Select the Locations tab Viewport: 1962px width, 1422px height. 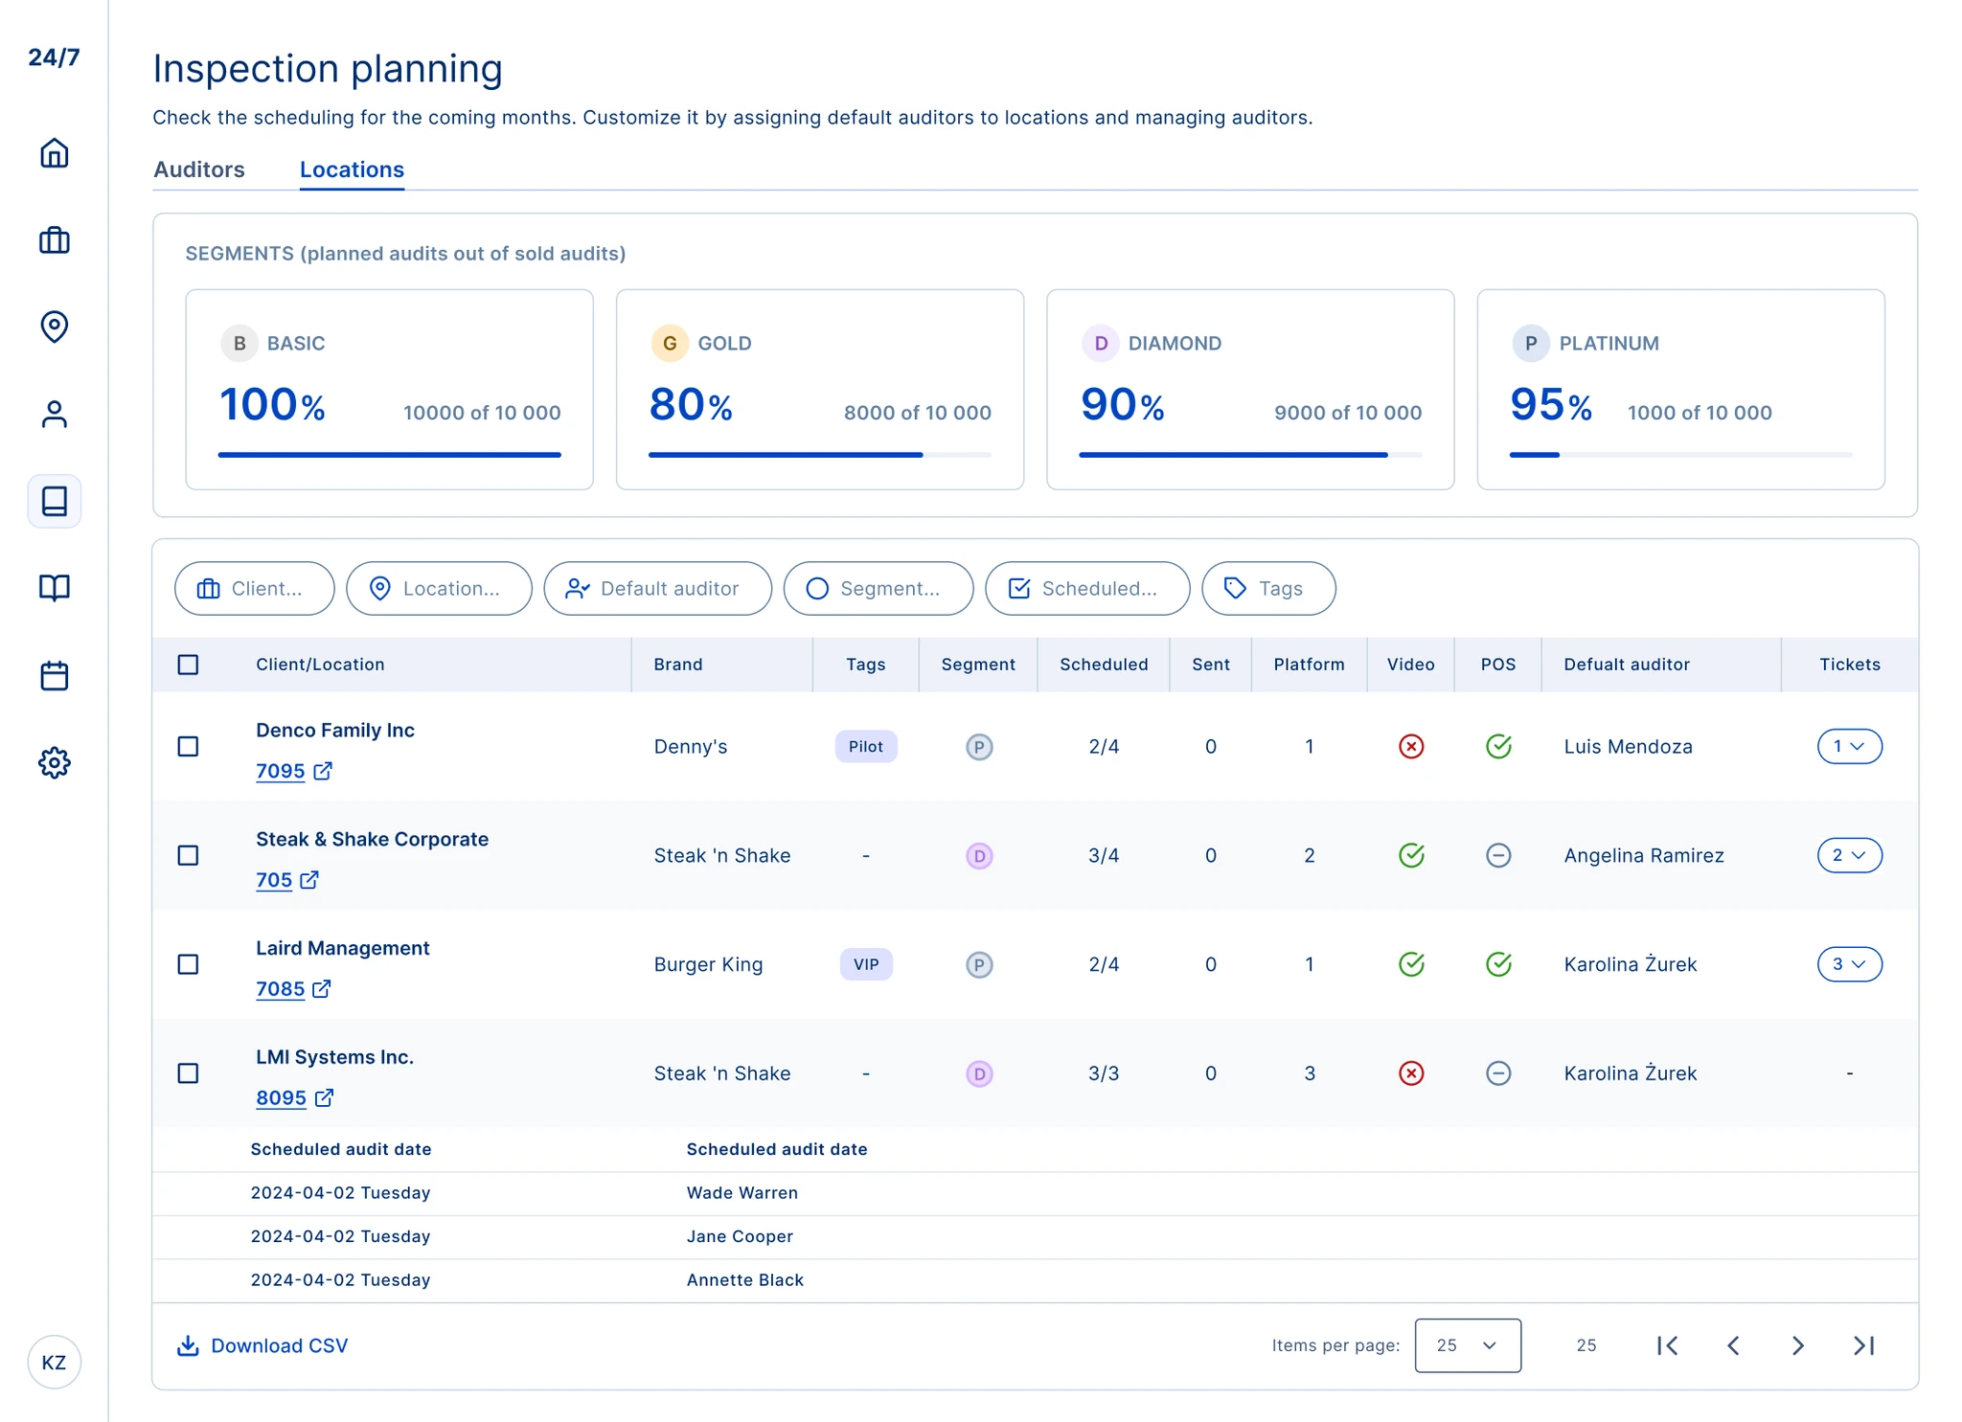(x=352, y=169)
